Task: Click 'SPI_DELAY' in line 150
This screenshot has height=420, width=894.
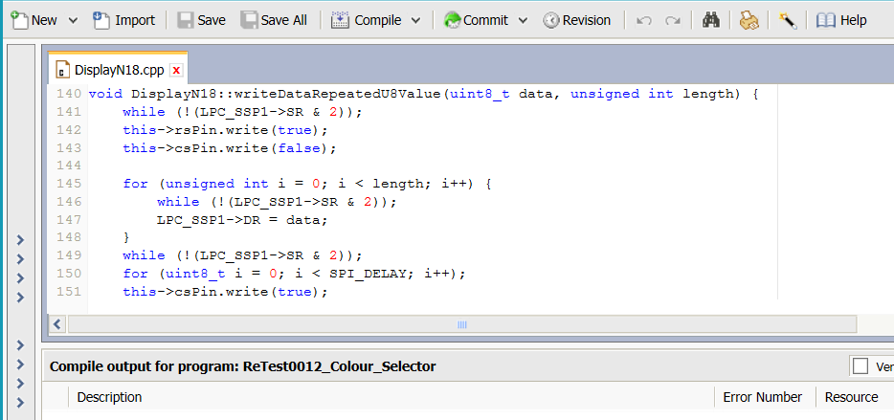Action: (368, 274)
